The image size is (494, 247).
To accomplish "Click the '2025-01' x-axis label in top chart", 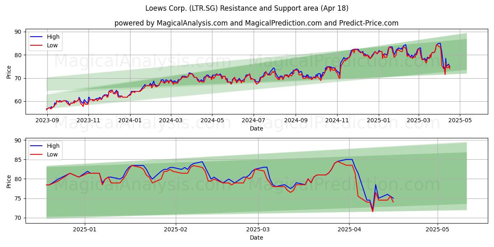I will [379, 120].
